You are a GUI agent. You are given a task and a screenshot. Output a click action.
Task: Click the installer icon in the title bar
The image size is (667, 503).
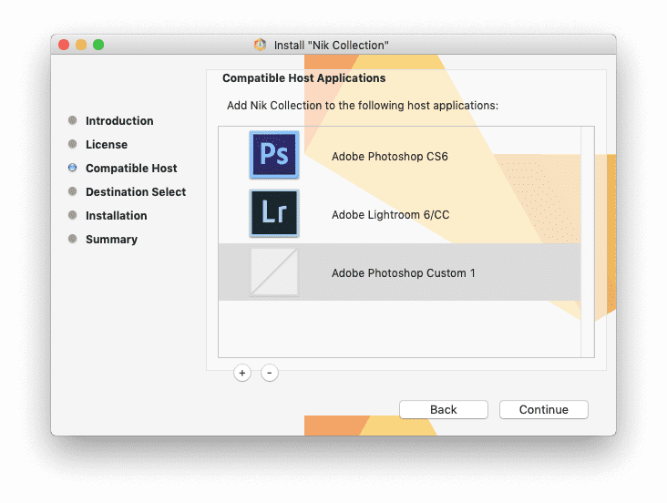[x=260, y=45]
